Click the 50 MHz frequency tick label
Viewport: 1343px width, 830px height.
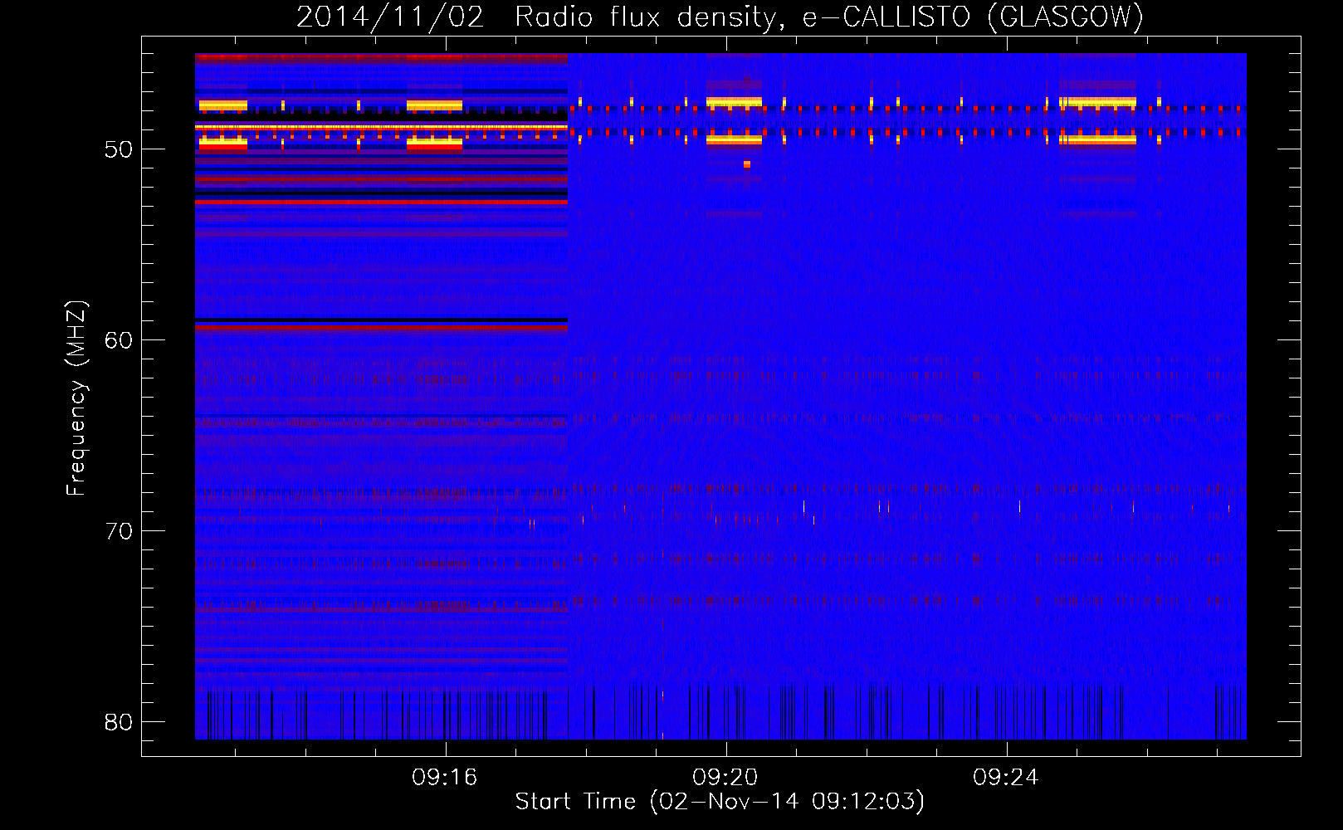click(119, 149)
